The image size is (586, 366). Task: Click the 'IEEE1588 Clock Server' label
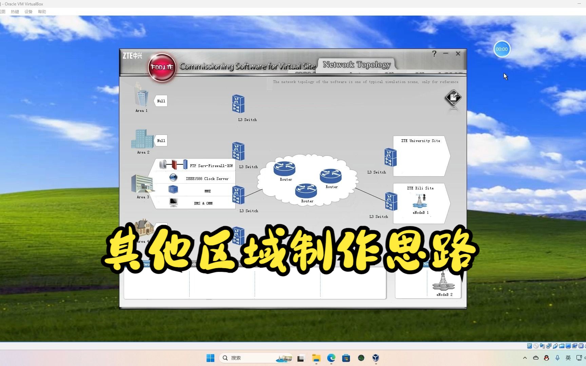click(207, 179)
